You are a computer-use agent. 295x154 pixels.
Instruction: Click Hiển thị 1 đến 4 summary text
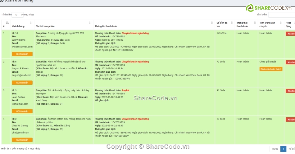click(21, 148)
